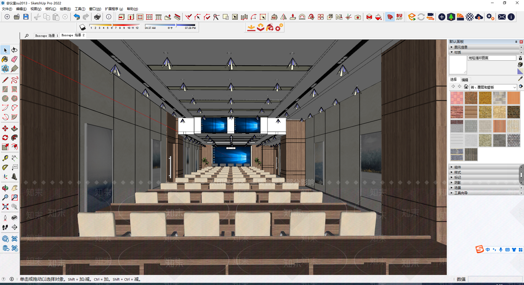Image resolution: width=524 pixels, height=285 pixels.
Task: Switch to Enscape 场景 1 tab
Action: click(x=47, y=36)
